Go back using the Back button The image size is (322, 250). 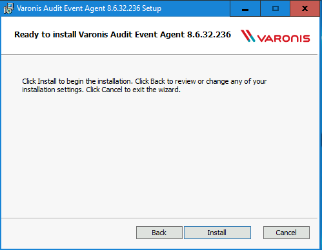pos(159,233)
